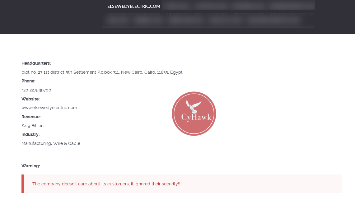Click the first blurred item in the second navigation row
The image size is (355, 200).
118,20
